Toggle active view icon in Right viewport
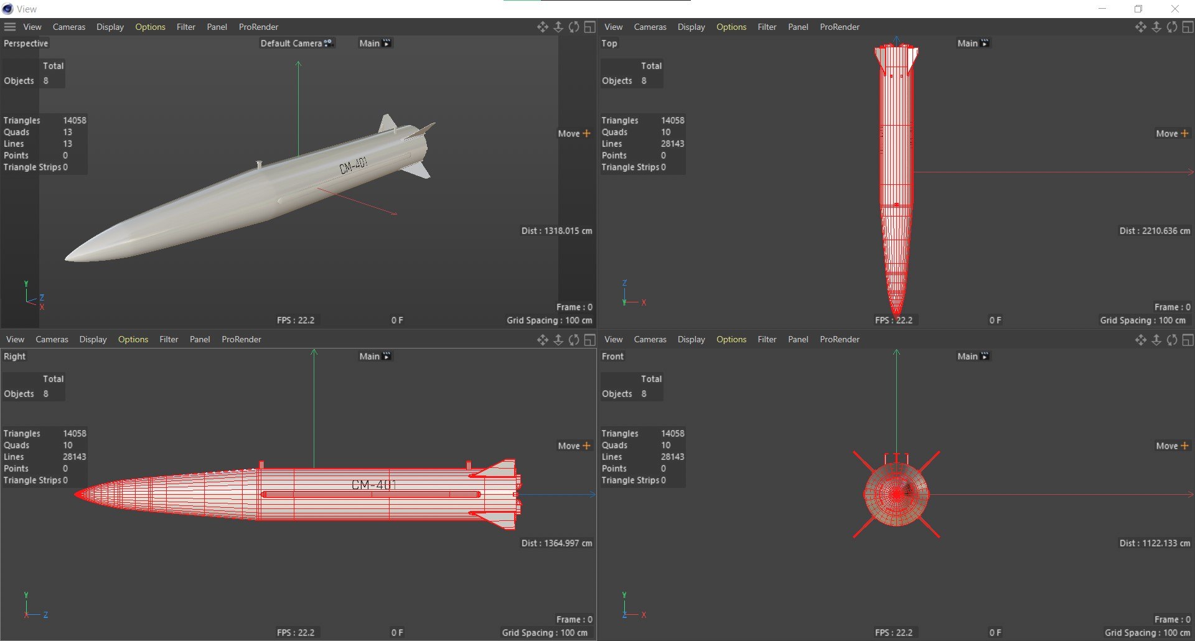Image resolution: width=1195 pixels, height=641 pixels. point(590,339)
